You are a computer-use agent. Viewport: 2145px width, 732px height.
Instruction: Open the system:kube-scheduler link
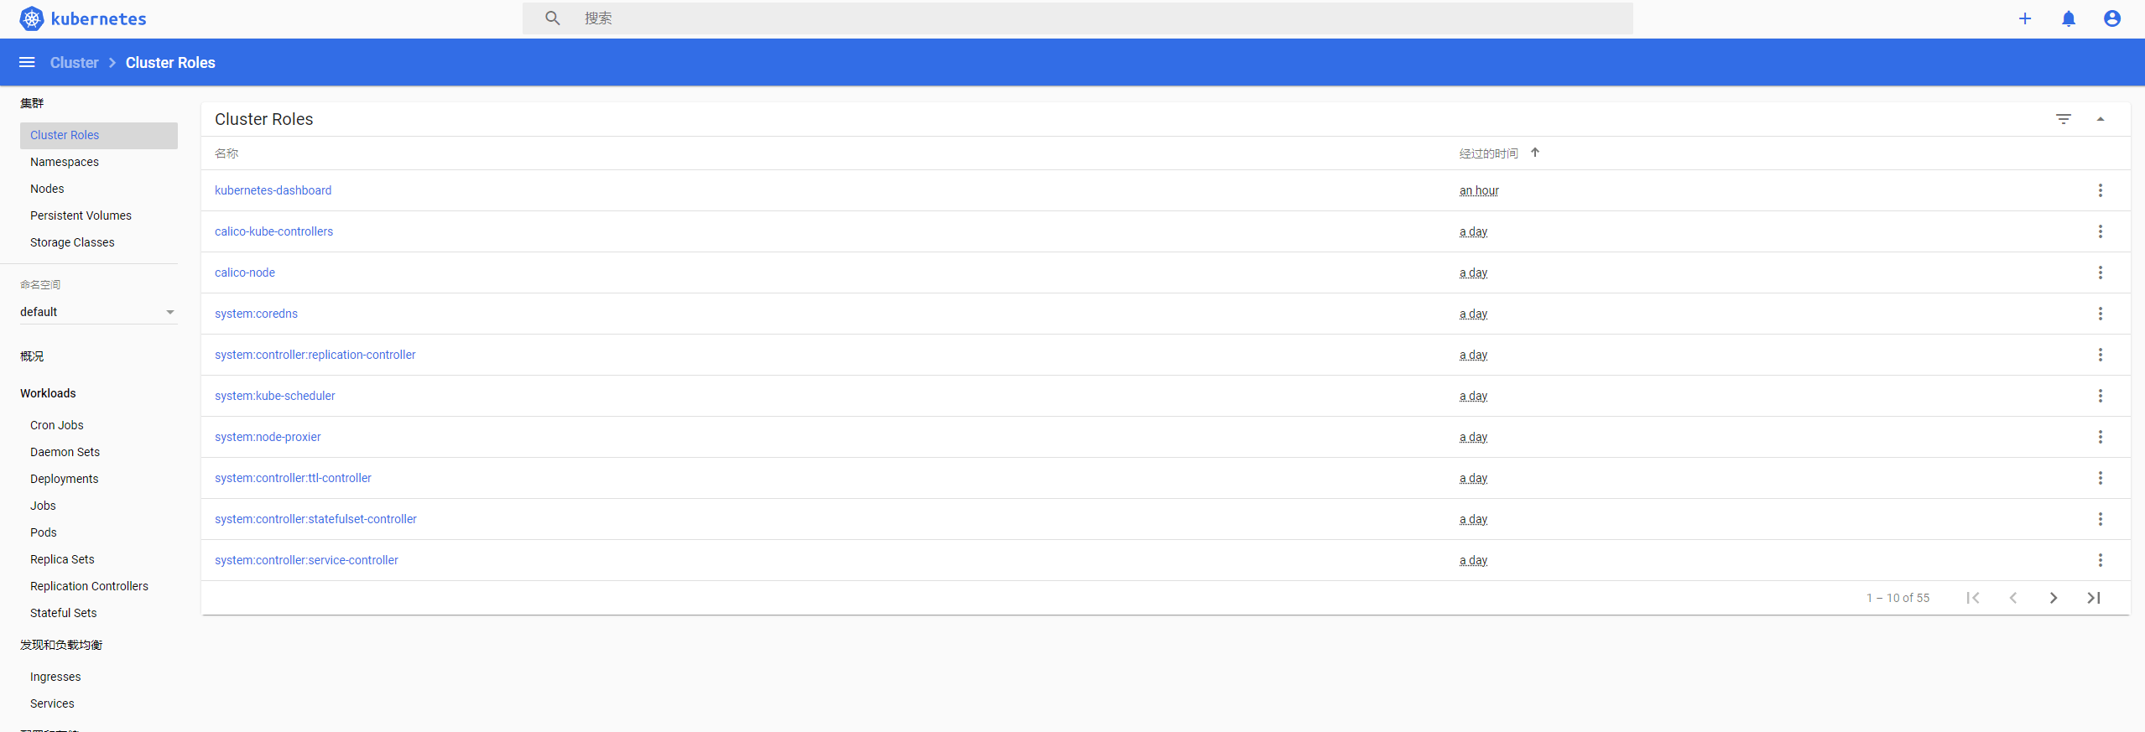click(x=274, y=396)
